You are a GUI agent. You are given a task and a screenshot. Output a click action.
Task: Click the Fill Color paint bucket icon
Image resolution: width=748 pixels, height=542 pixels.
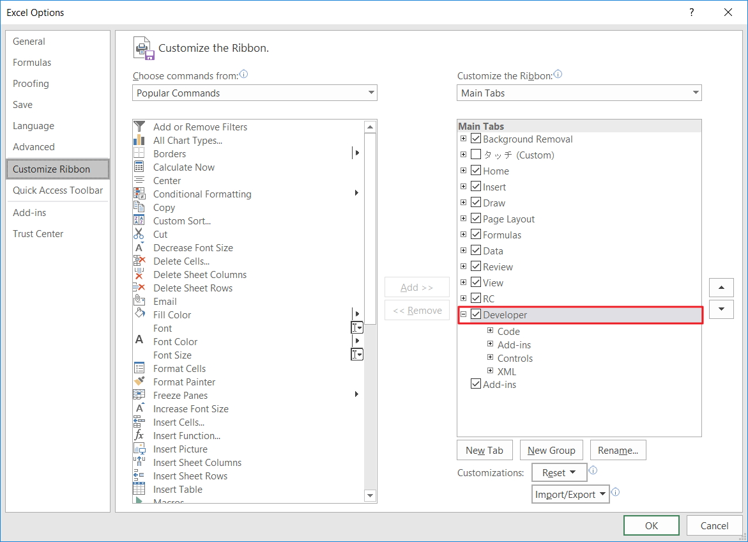click(x=139, y=314)
